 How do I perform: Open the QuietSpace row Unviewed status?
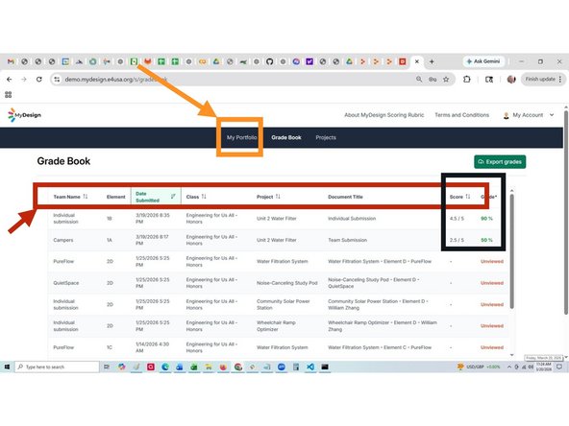pyautogui.click(x=492, y=283)
